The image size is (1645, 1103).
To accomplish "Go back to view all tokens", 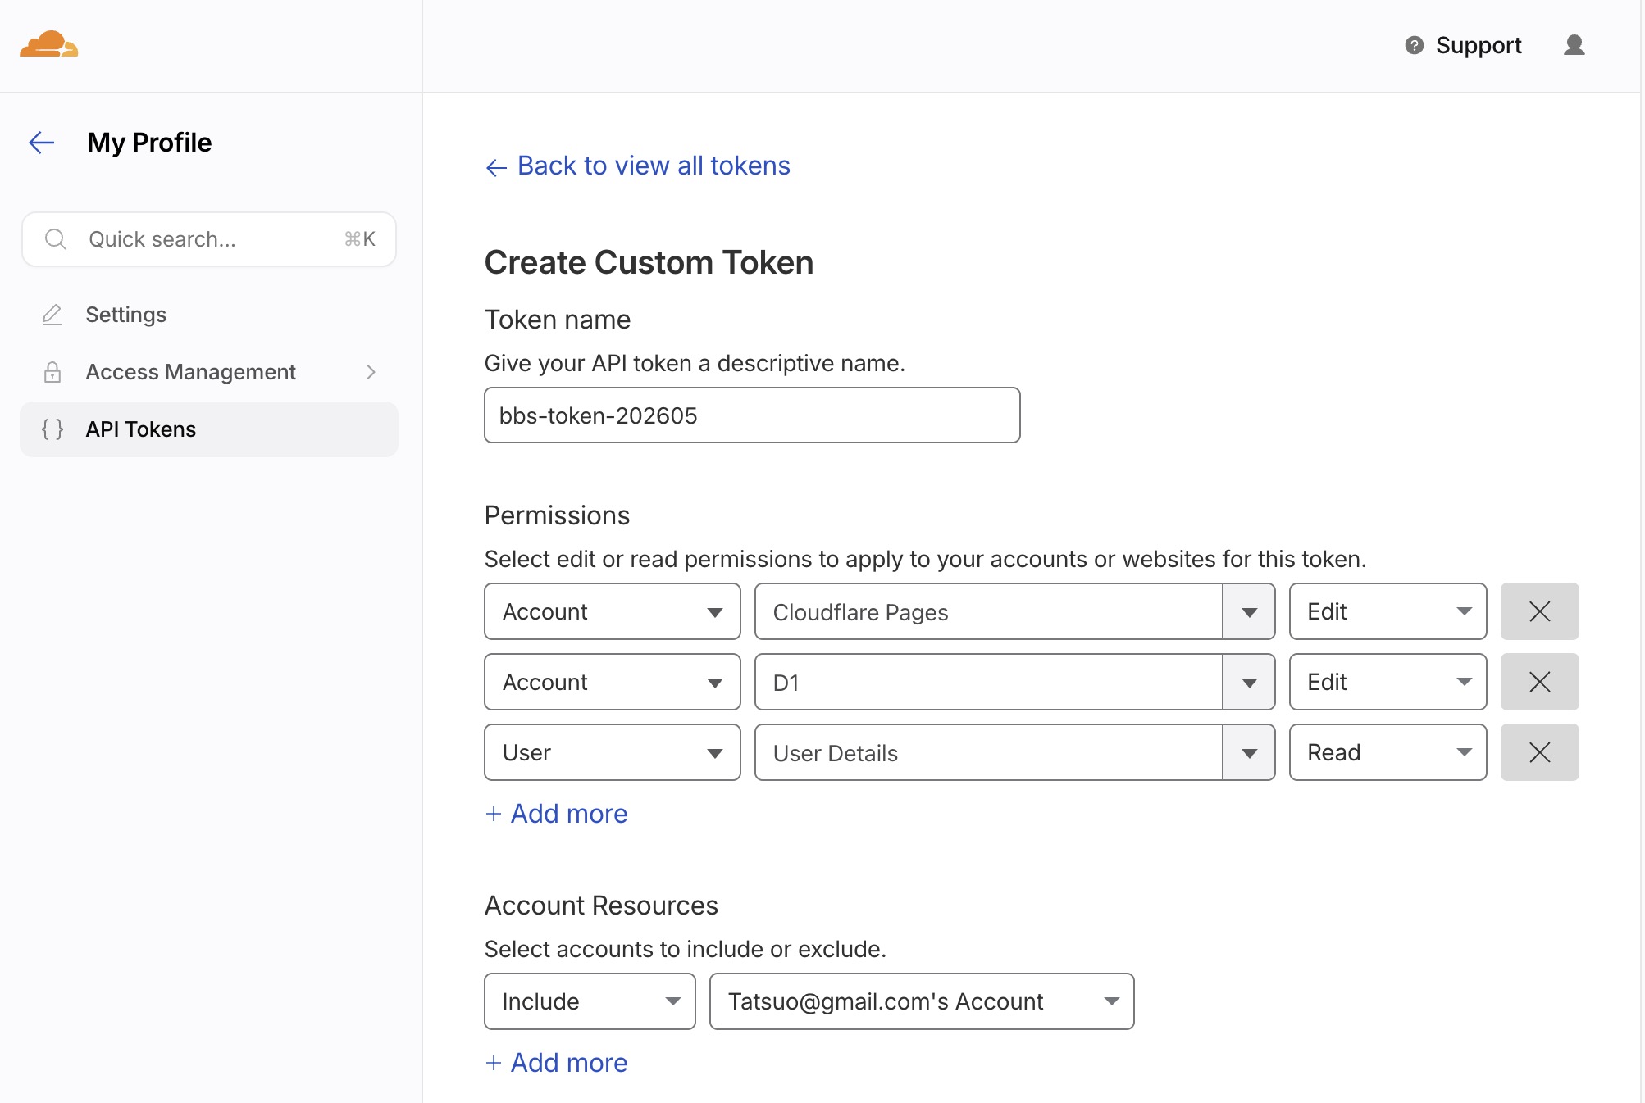I will (637, 166).
